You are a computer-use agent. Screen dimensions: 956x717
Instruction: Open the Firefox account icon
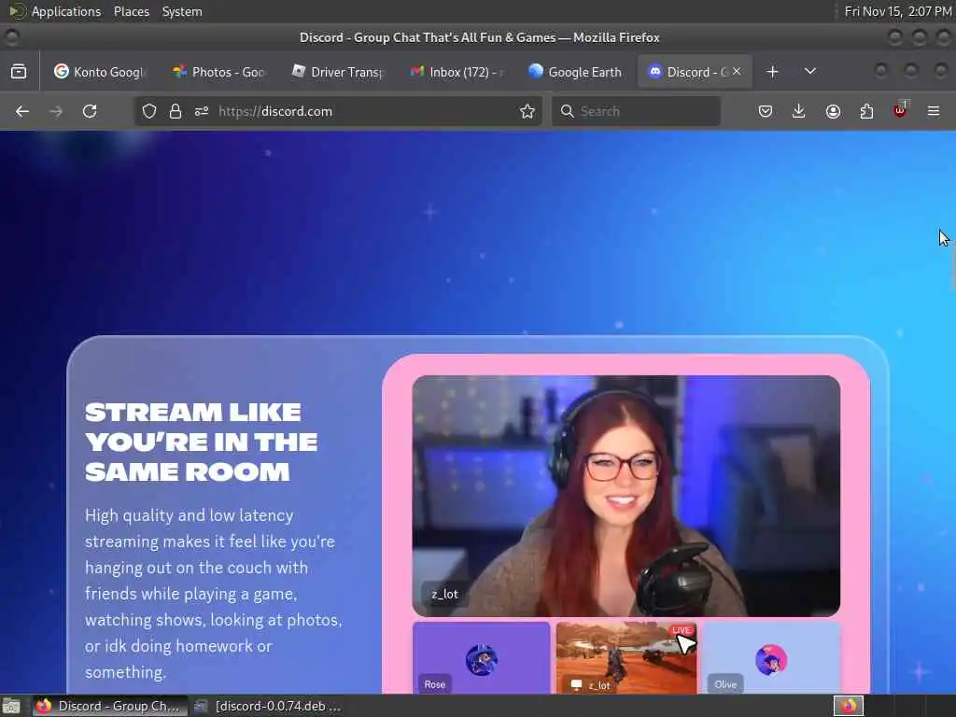[833, 111]
